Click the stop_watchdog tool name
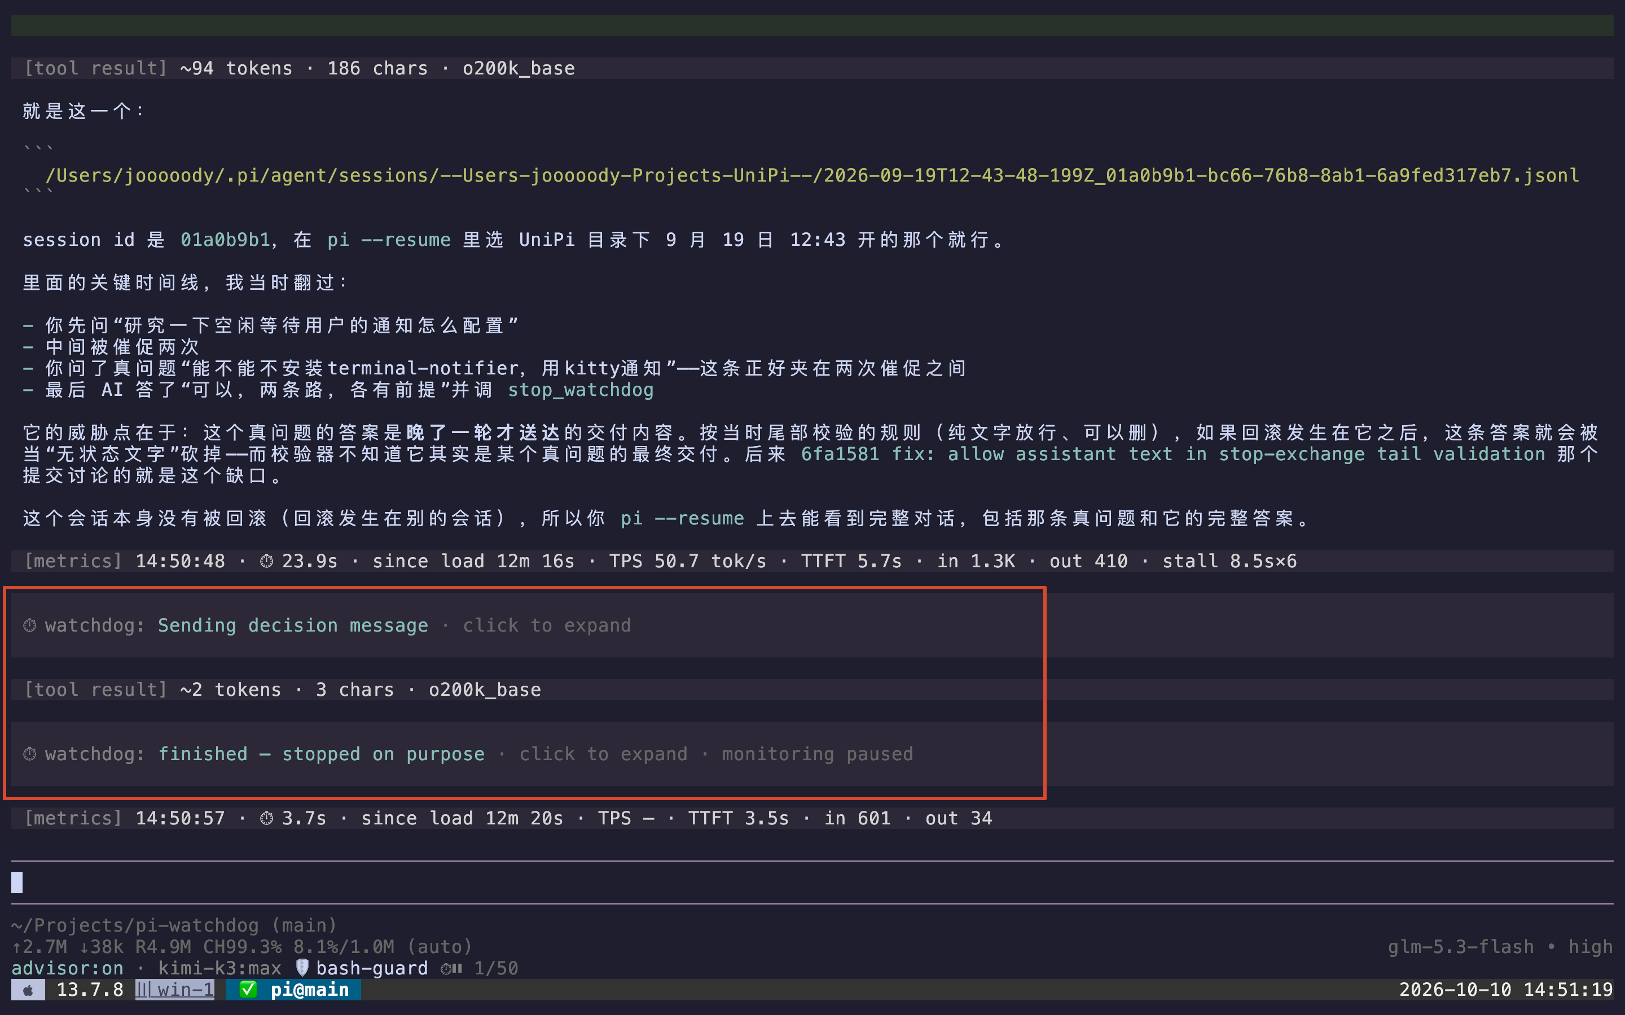Image resolution: width=1625 pixels, height=1015 pixels. coord(581,390)
